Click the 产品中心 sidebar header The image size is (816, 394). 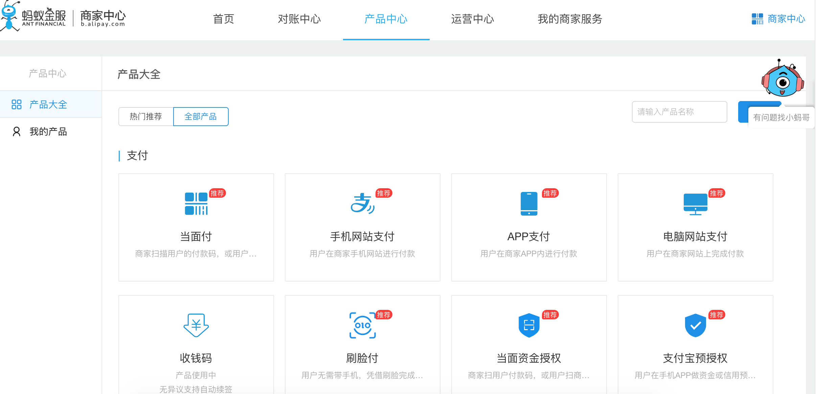[48, 74]
